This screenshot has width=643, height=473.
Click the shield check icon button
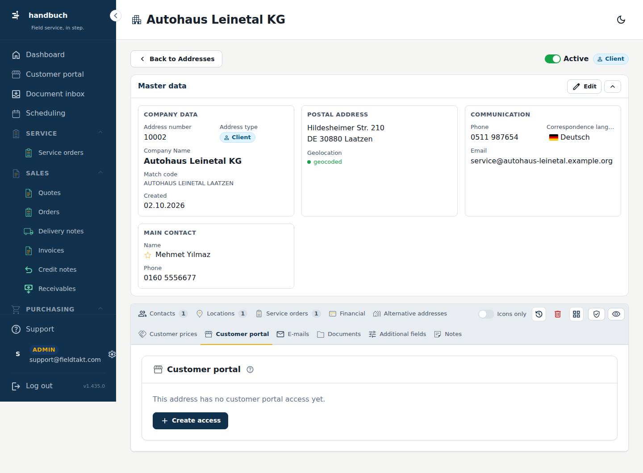(x=596, y=314)
